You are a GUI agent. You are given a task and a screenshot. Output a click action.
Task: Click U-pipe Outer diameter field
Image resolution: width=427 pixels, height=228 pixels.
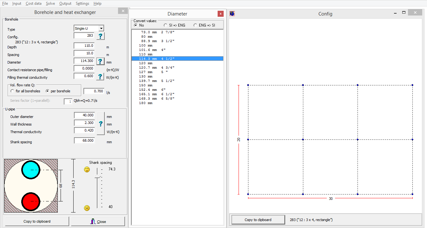point(84,115)
